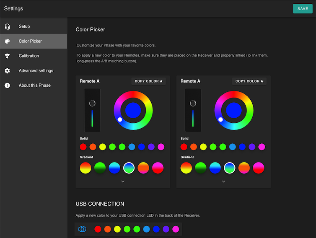Screen dimensions: 316x238
Task: Pick solid light blue in the right remote panel
Action: (x=232, y=147)
